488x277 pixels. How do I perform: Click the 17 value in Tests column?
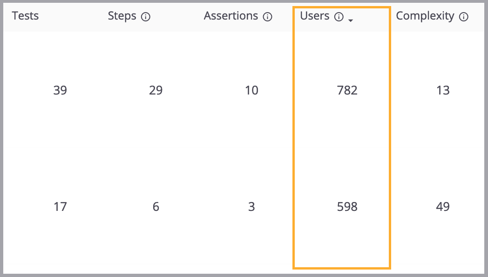[60, 207]
